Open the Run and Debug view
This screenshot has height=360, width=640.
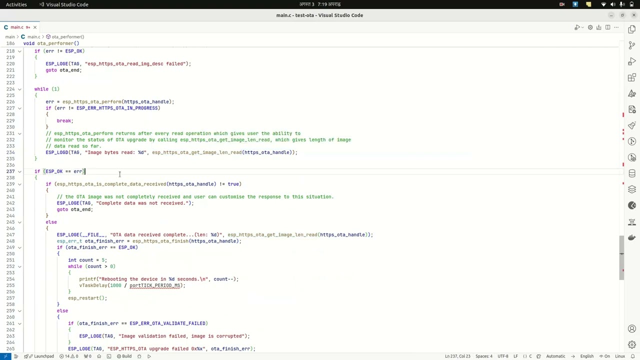(632, 61)
